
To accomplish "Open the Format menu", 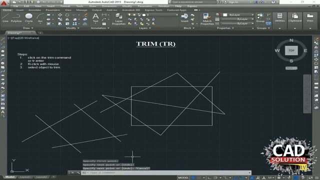I will [65, 6].
